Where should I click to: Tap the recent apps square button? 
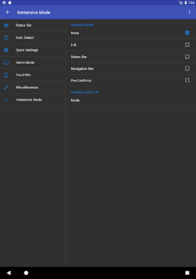pos(187,273)
